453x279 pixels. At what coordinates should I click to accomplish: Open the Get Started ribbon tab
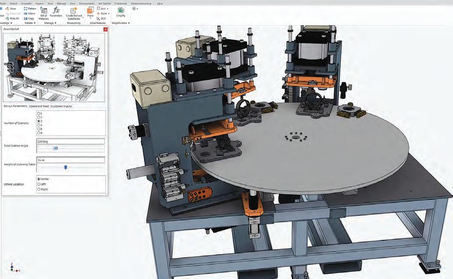pyautogui.click(x=104, y=4)
